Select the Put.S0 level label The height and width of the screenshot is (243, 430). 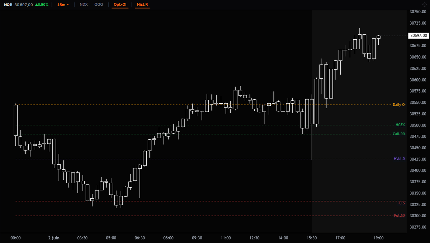[x=399, y=216]
